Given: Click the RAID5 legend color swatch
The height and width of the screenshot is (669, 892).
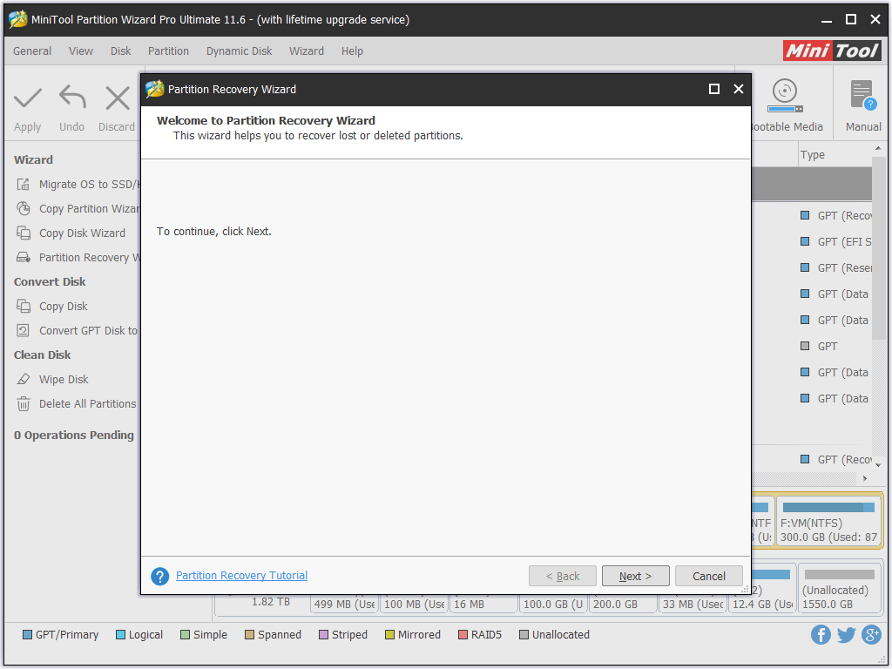Looking at the screenshot, I should (x=463, y=635).
